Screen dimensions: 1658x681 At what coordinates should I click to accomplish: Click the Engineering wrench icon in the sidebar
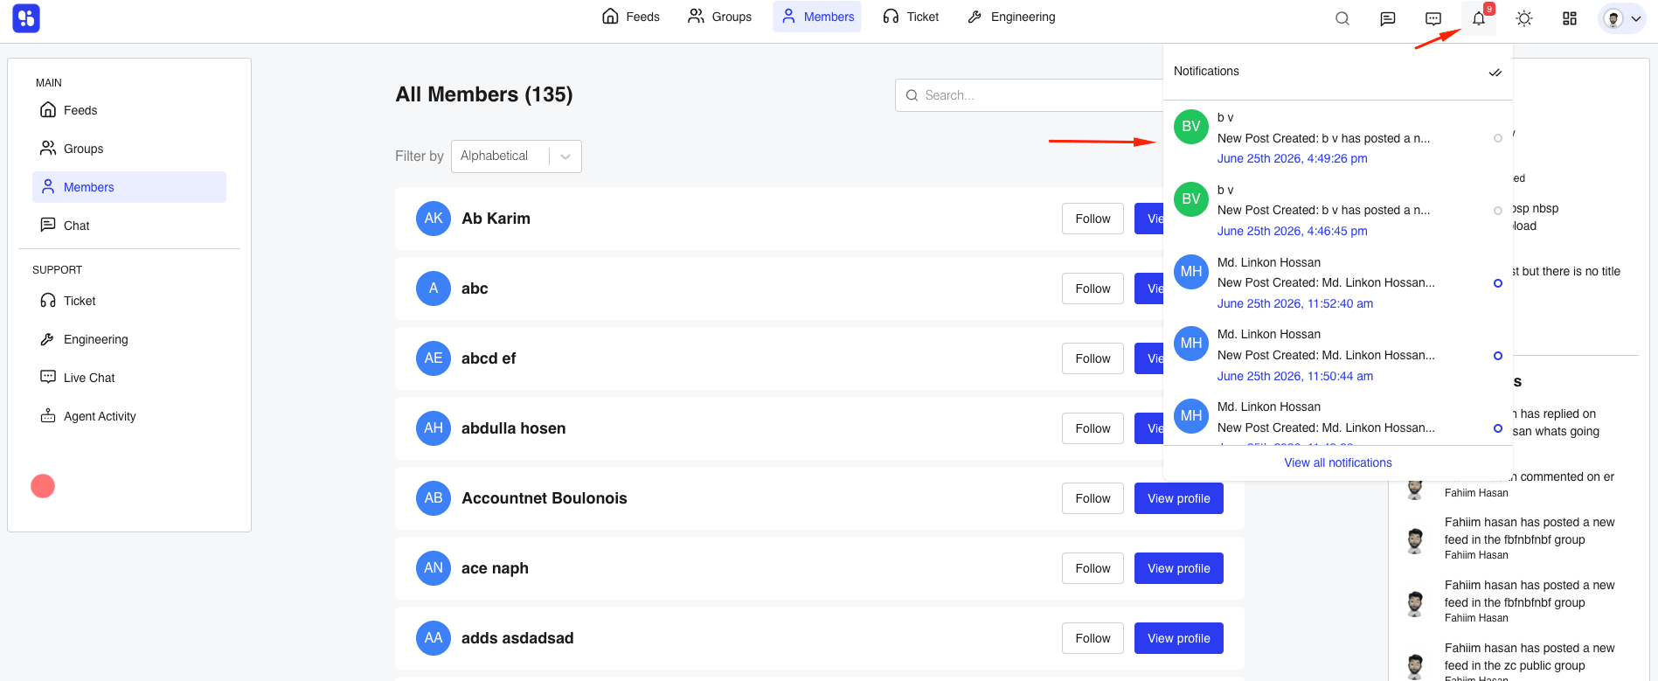48,338
